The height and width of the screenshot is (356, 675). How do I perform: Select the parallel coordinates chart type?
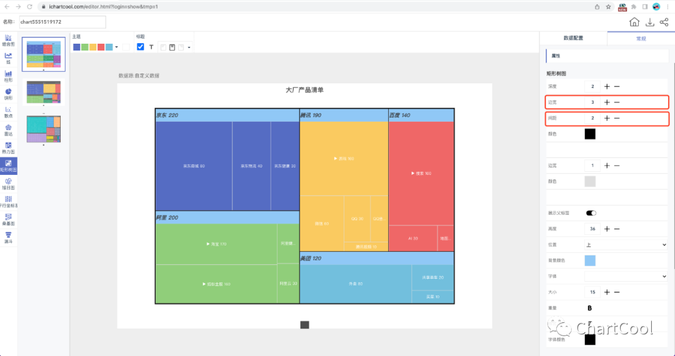click(8, 202)
